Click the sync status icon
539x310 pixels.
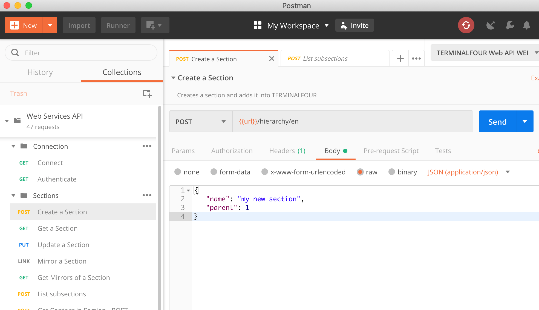click(x=466, y=25)
